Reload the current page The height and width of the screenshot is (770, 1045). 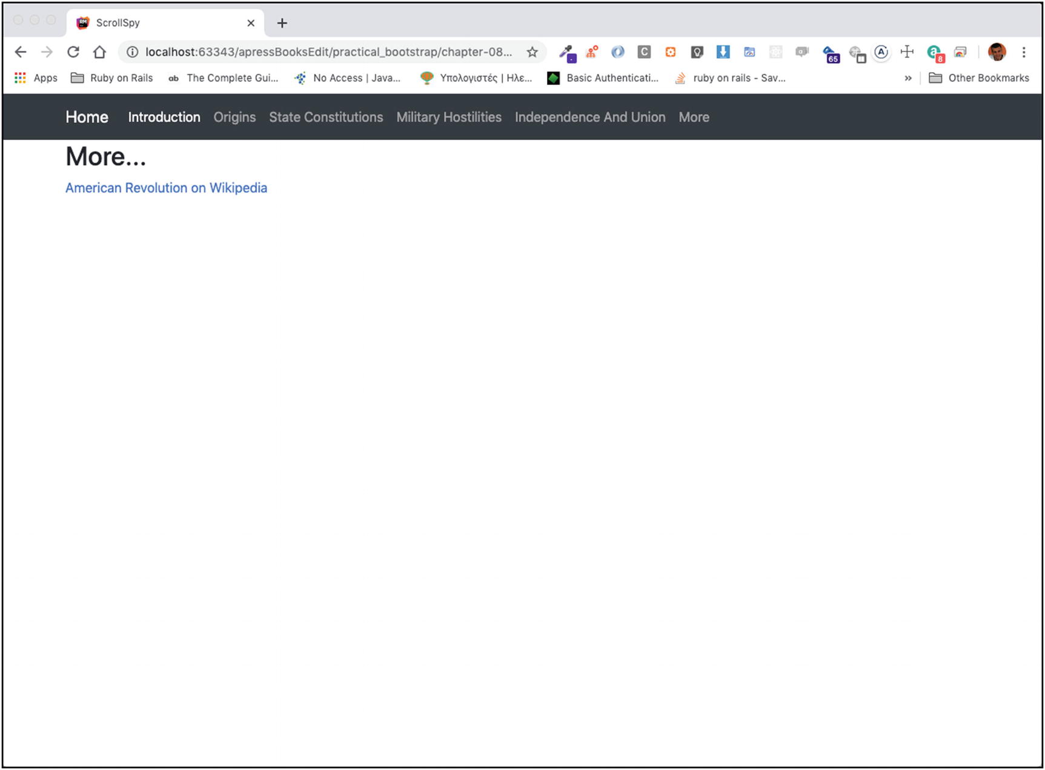73,52
